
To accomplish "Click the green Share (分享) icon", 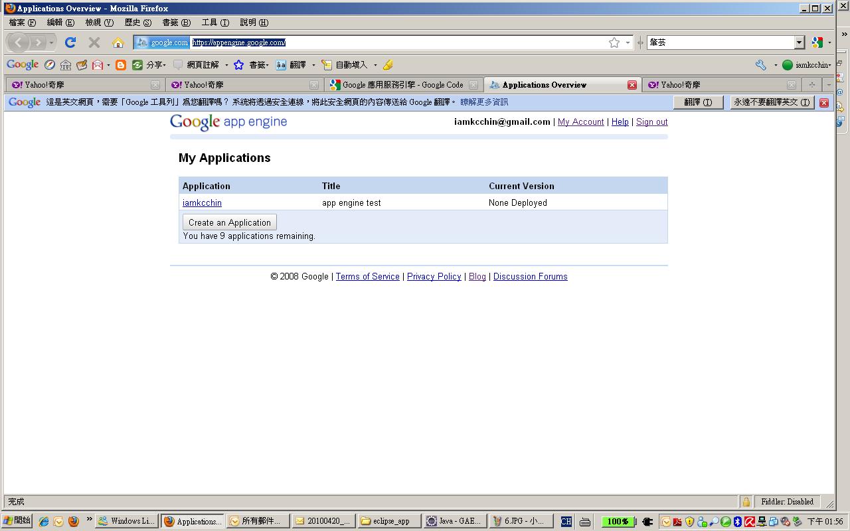I will [137, 64].
